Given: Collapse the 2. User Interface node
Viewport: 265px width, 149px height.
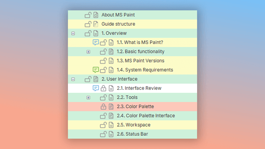Looking at the screenshot, I should (x=73, y=79).
